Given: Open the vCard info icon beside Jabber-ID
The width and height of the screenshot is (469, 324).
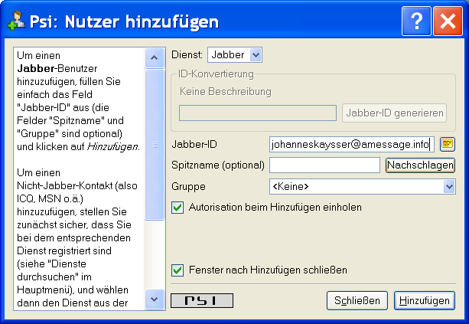Looking at the screenshot, I should click(448, 144).
